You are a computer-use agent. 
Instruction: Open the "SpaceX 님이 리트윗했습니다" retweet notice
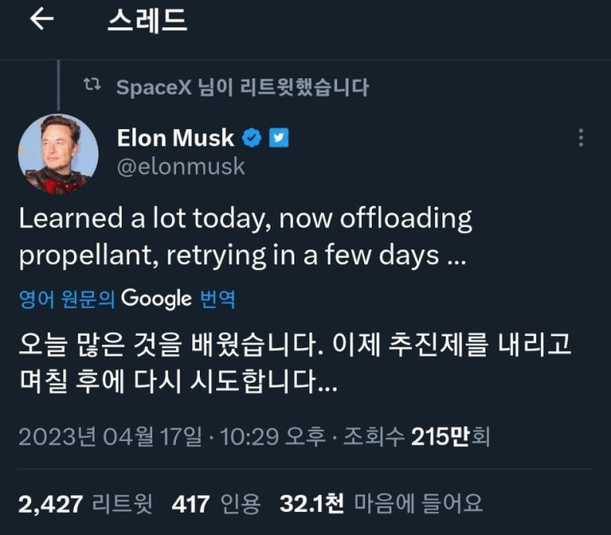pos(243,86)
